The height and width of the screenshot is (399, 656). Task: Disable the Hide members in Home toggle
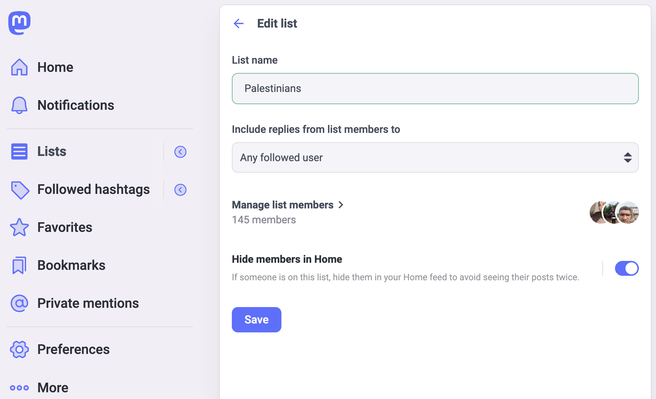tap(627, 268)
